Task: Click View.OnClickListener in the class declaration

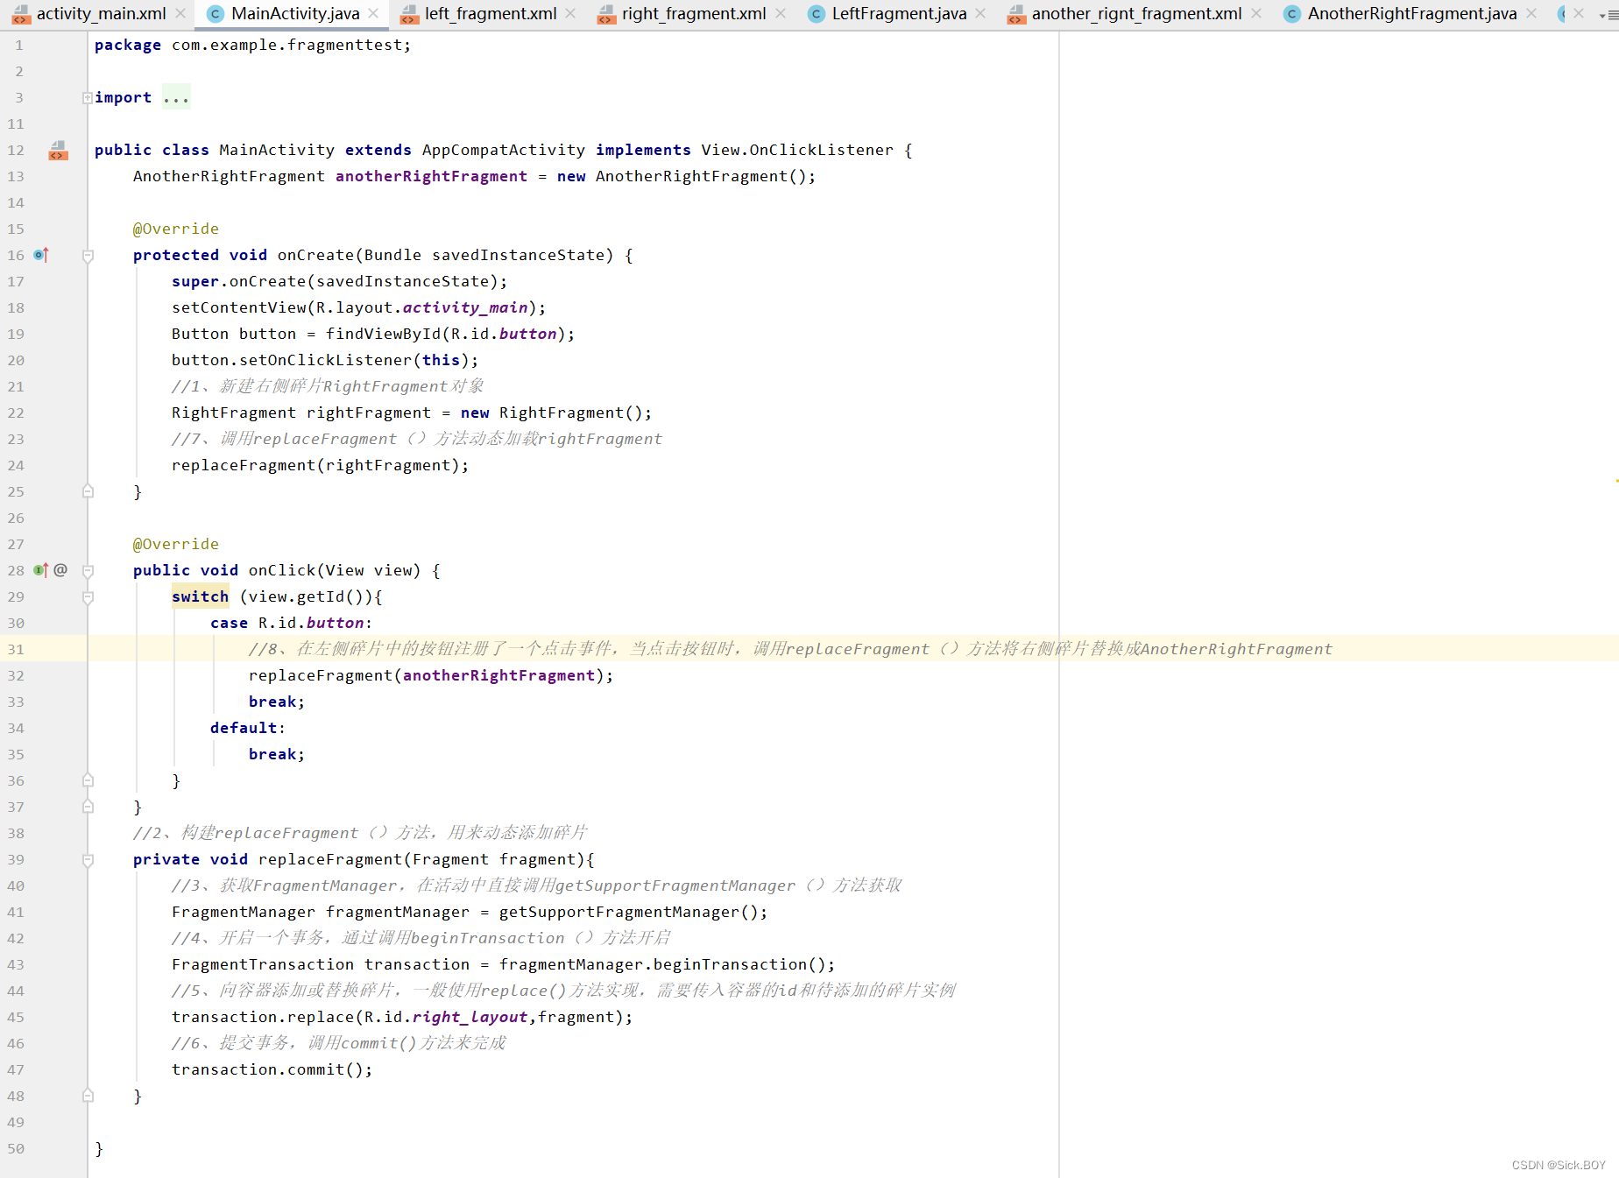Action: coord(797,150)
